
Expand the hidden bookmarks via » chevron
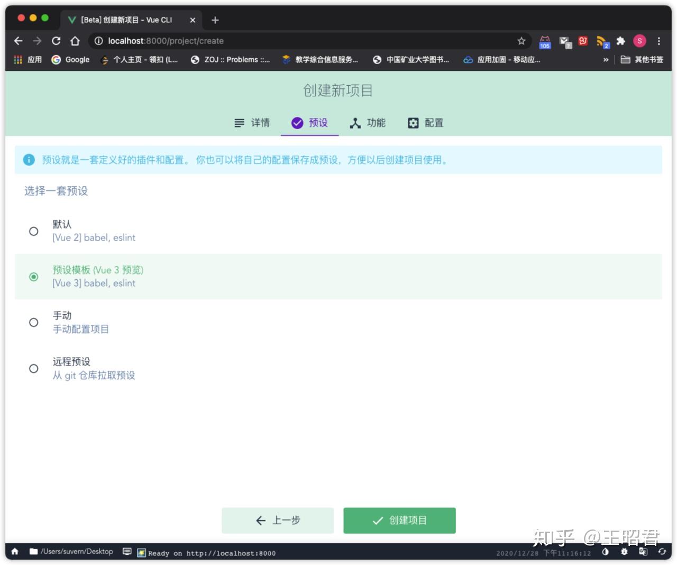(605, 60)
